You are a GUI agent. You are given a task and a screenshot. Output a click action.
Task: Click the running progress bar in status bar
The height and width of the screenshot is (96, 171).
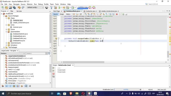click(126, 90)
